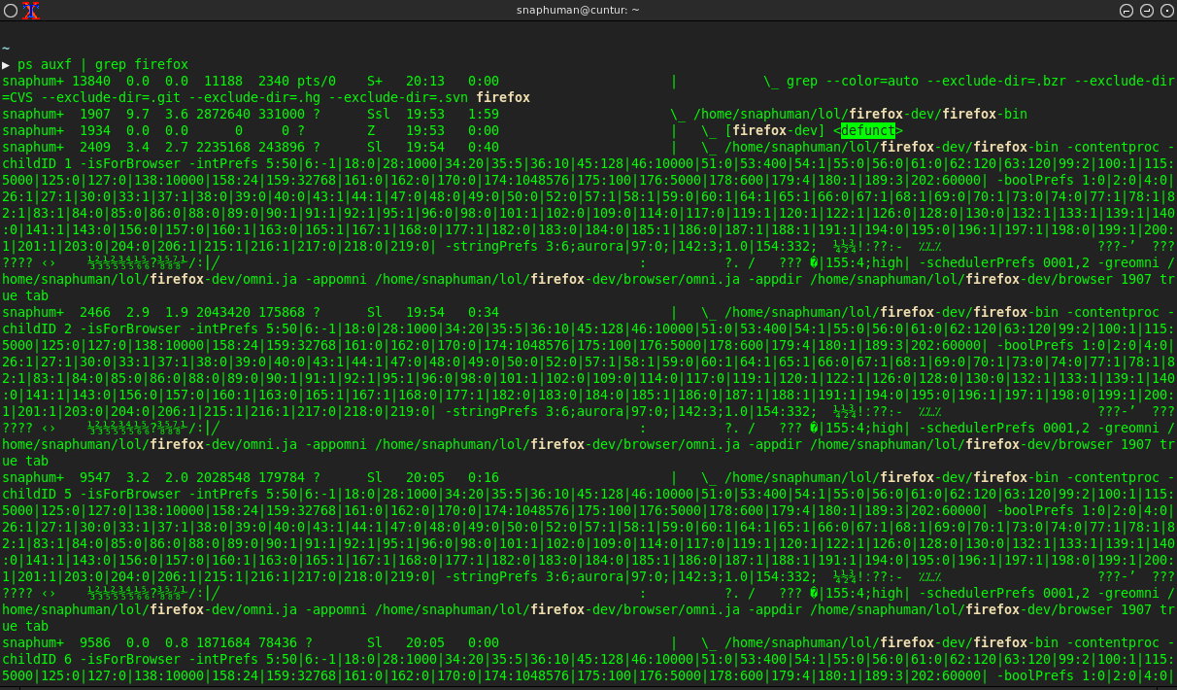The width and height of the screenshot is (1177, 690).
Task: Click PID 1907 of main firefox-bin
Action: coord(95,115)
